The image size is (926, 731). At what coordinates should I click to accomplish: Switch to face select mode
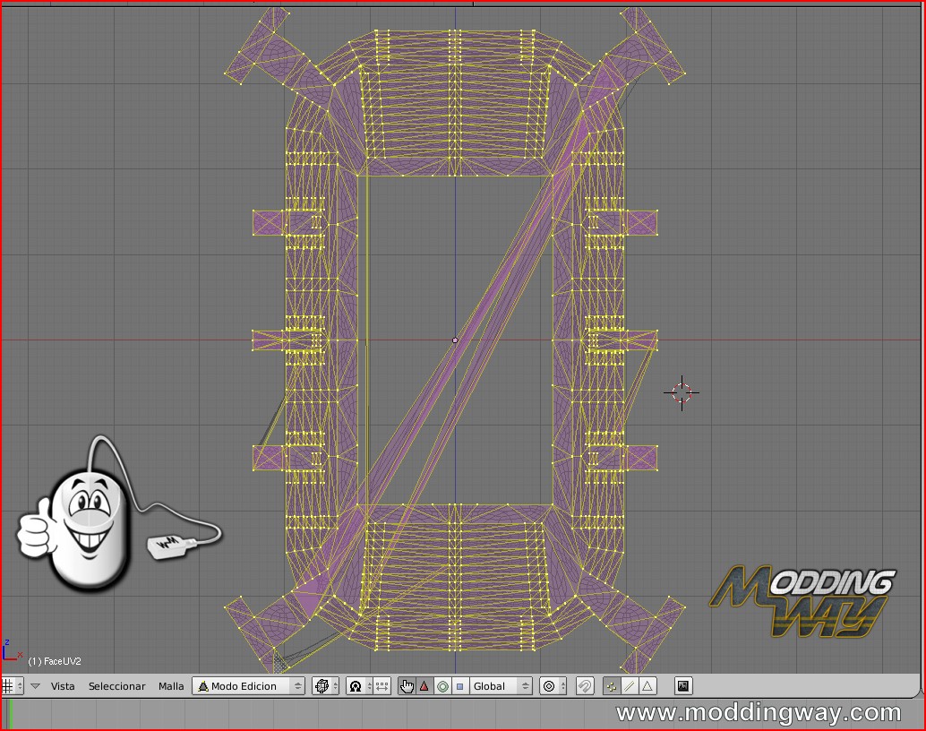click(x=647, y=686)
